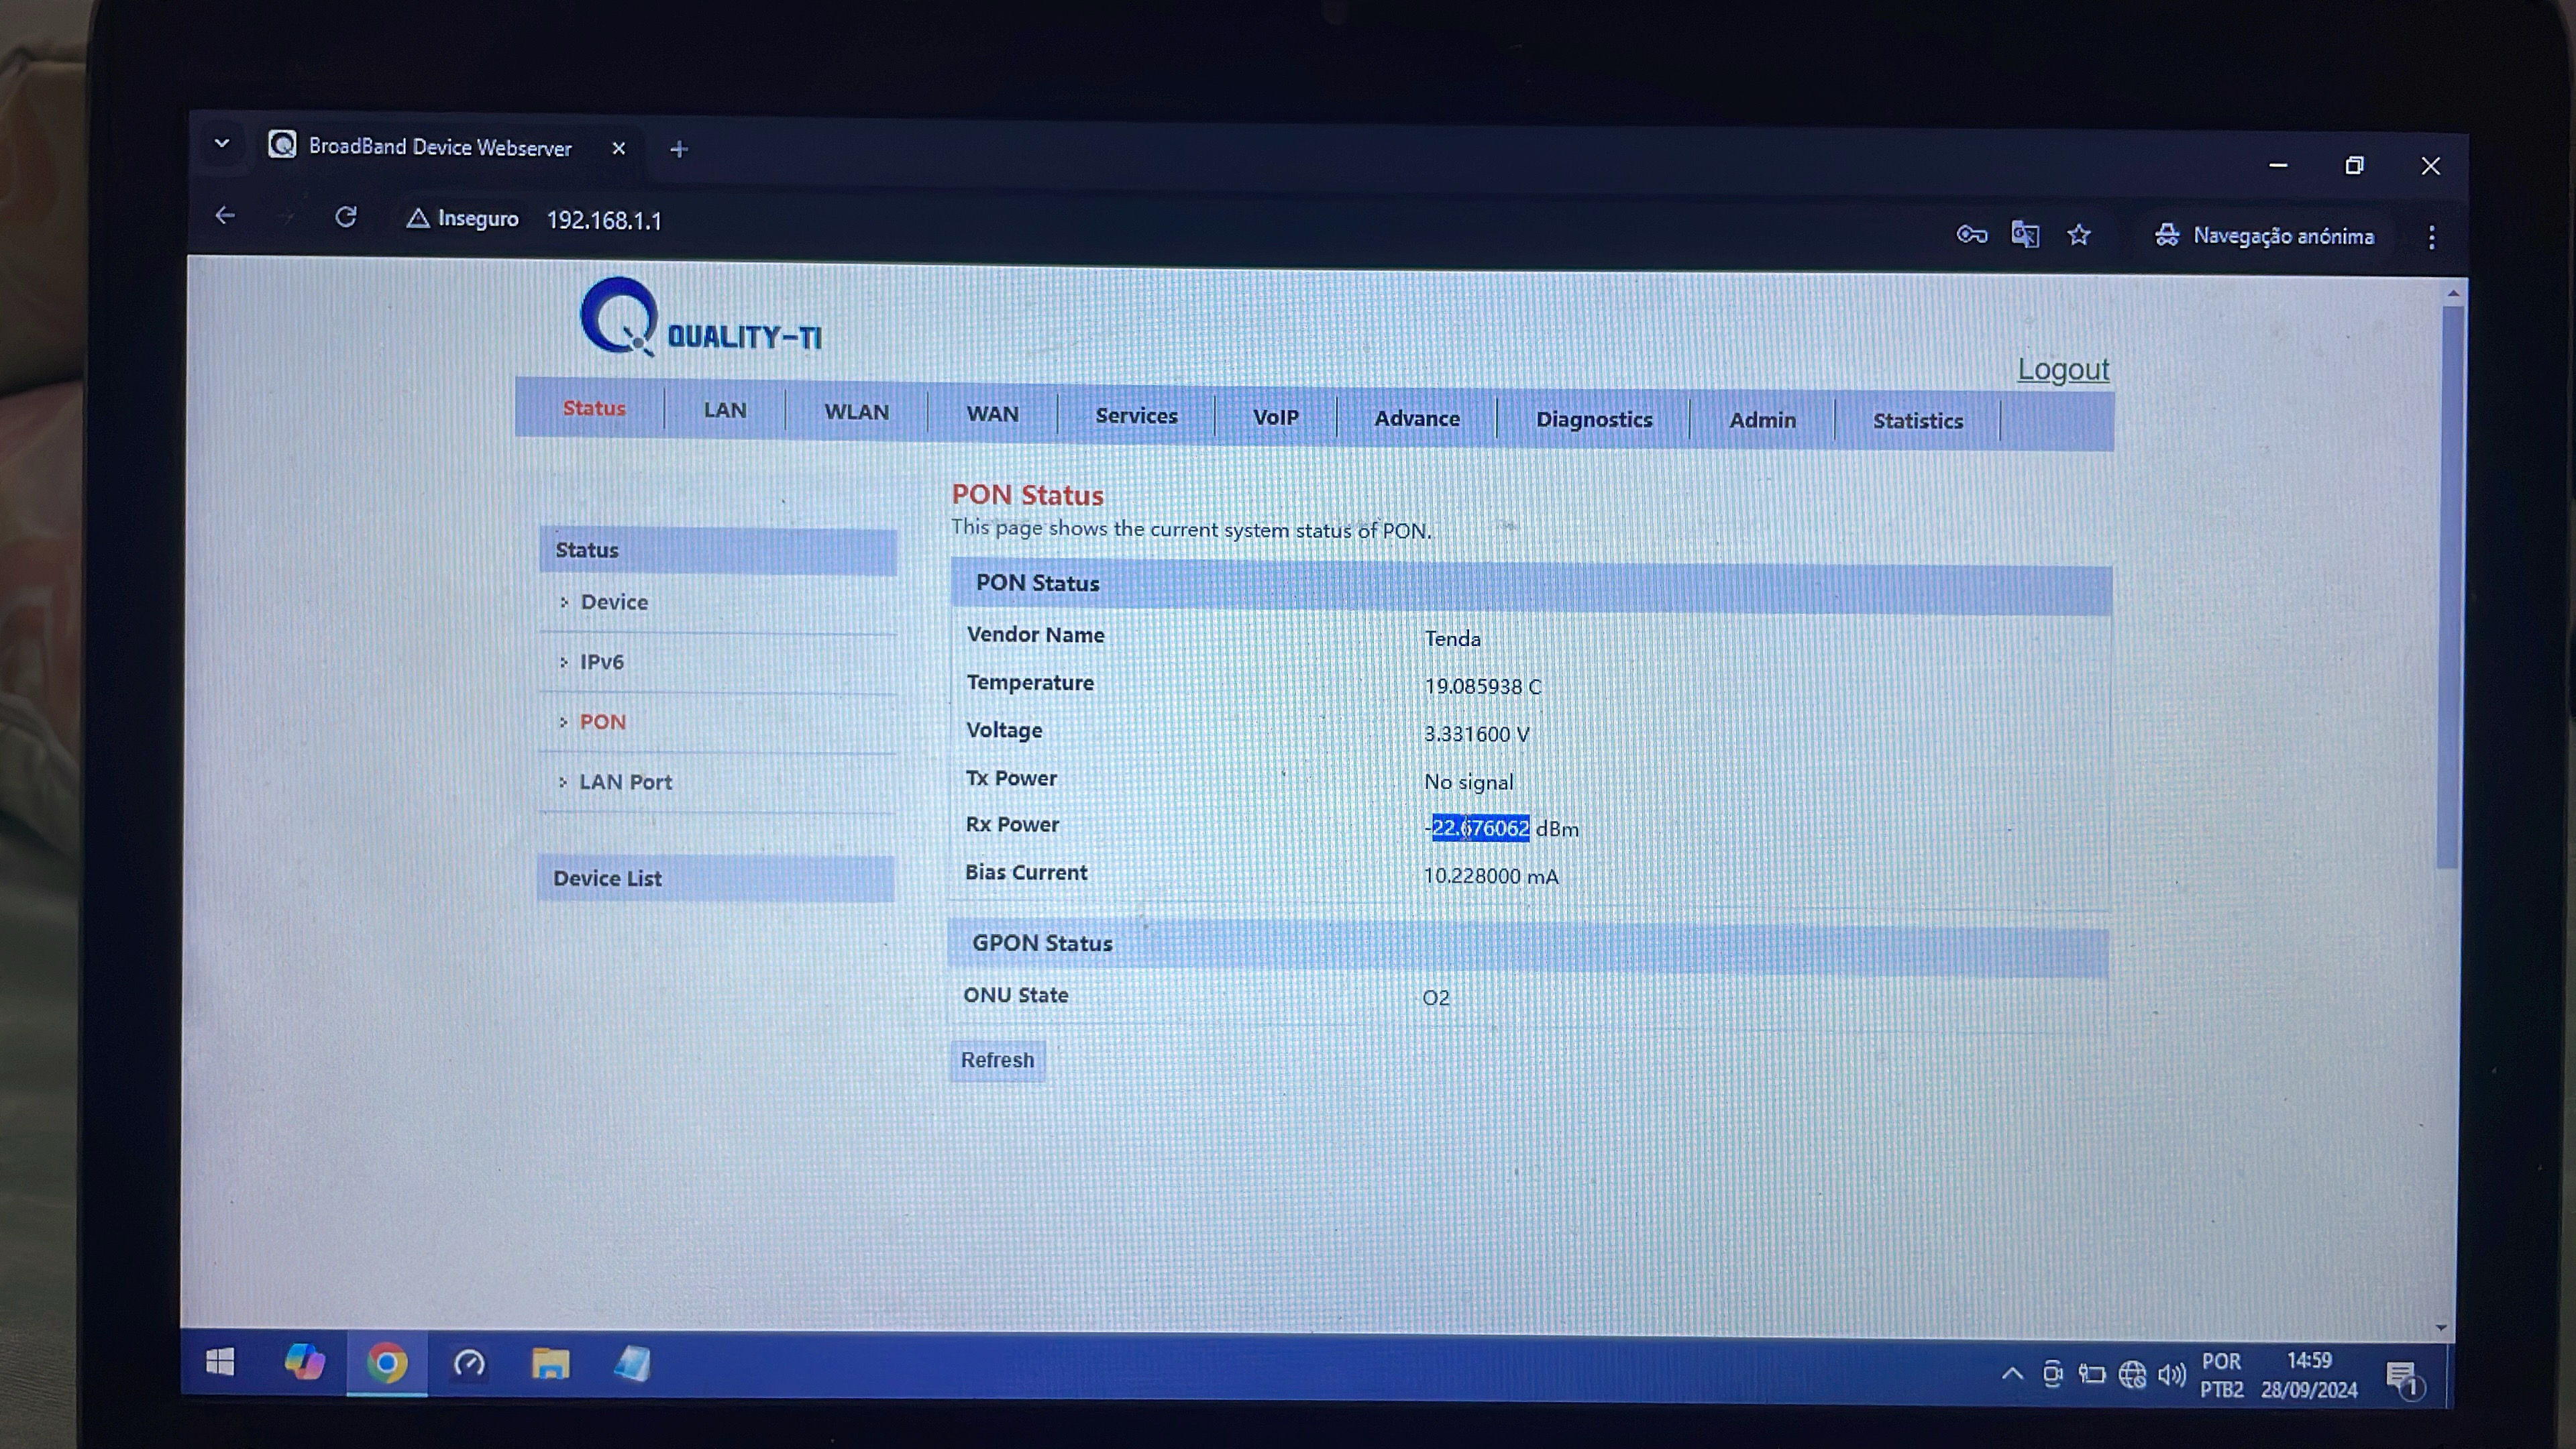This screenshot has height=1449, width=2576.
Task: Open the Diagnostics tab
Action: coord(1593,420)
